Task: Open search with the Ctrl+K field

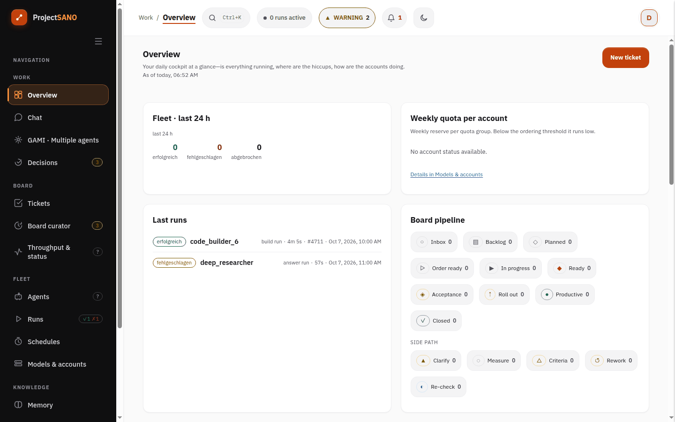Action: pyautogui.click(x=226, y=18)
